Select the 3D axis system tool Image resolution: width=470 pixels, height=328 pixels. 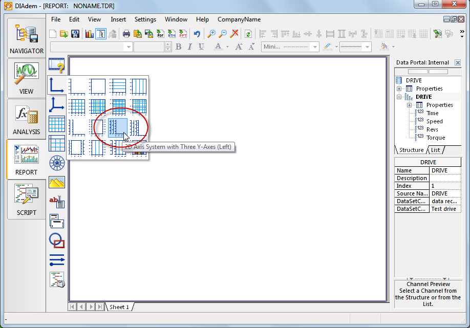click(x=56, y=105)
